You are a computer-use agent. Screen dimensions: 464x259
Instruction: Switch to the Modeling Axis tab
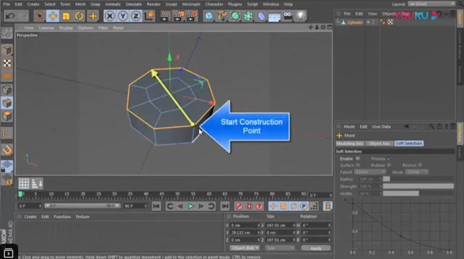point(350,143)
